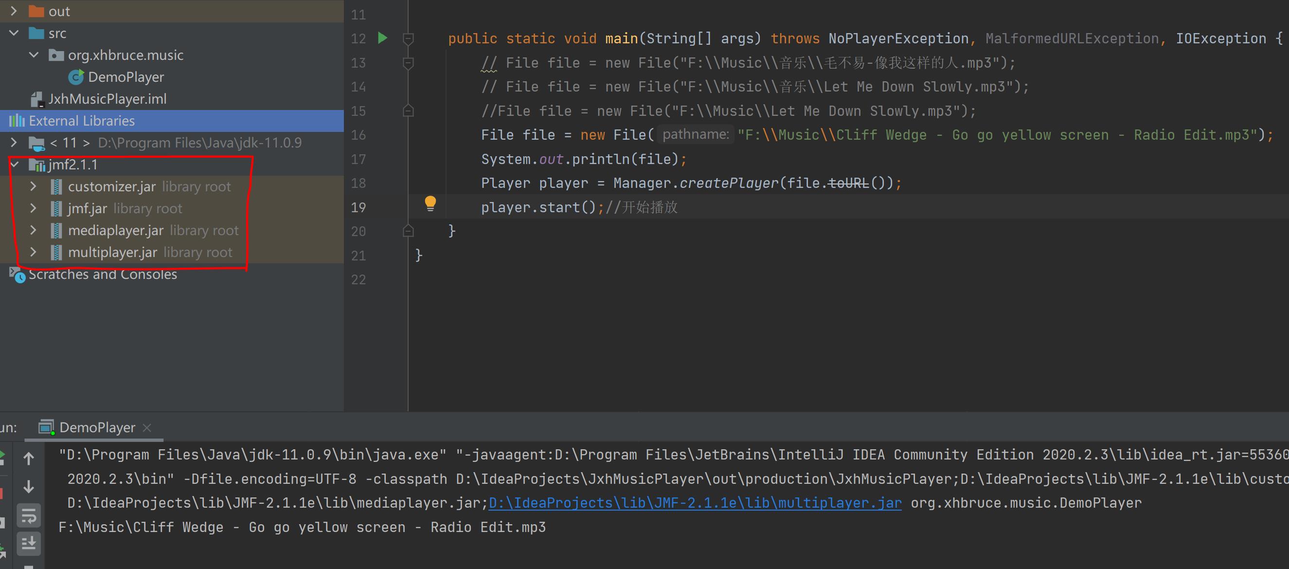
Task: Click DemoPlayer run tab window icon
Action: [47, 427]
